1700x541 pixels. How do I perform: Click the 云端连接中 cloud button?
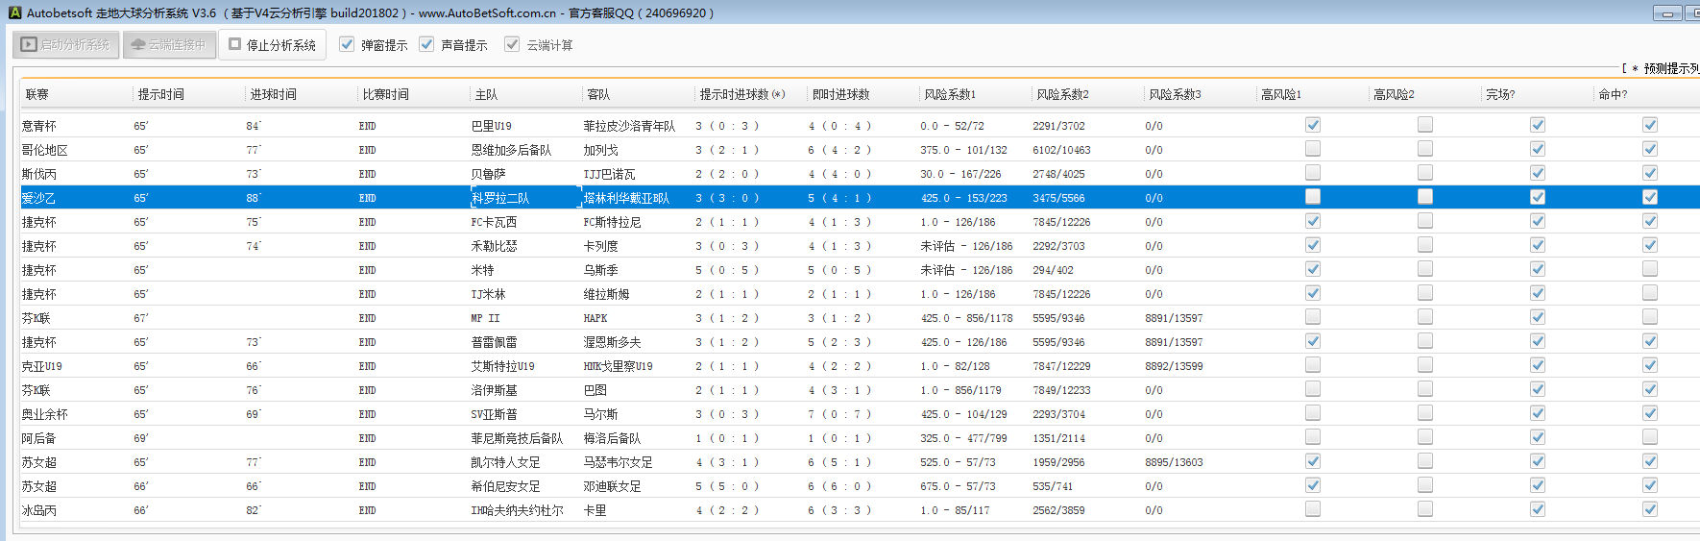tap(169, 44)
